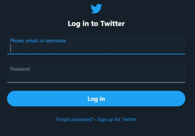The width and height of the screenshot is (195, 136).
Task: Focus the Phone, email, or username field
Action: [x=96, y=45]
